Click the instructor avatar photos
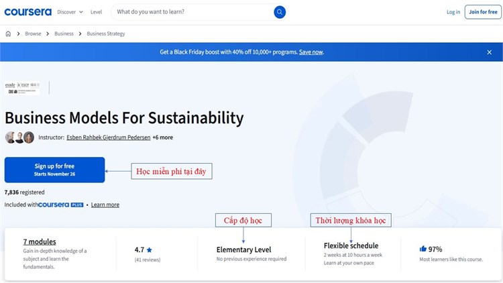 [19, 137]
